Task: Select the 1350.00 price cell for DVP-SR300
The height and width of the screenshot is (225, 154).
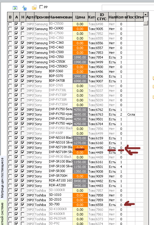Action: [x=80, y=171]
